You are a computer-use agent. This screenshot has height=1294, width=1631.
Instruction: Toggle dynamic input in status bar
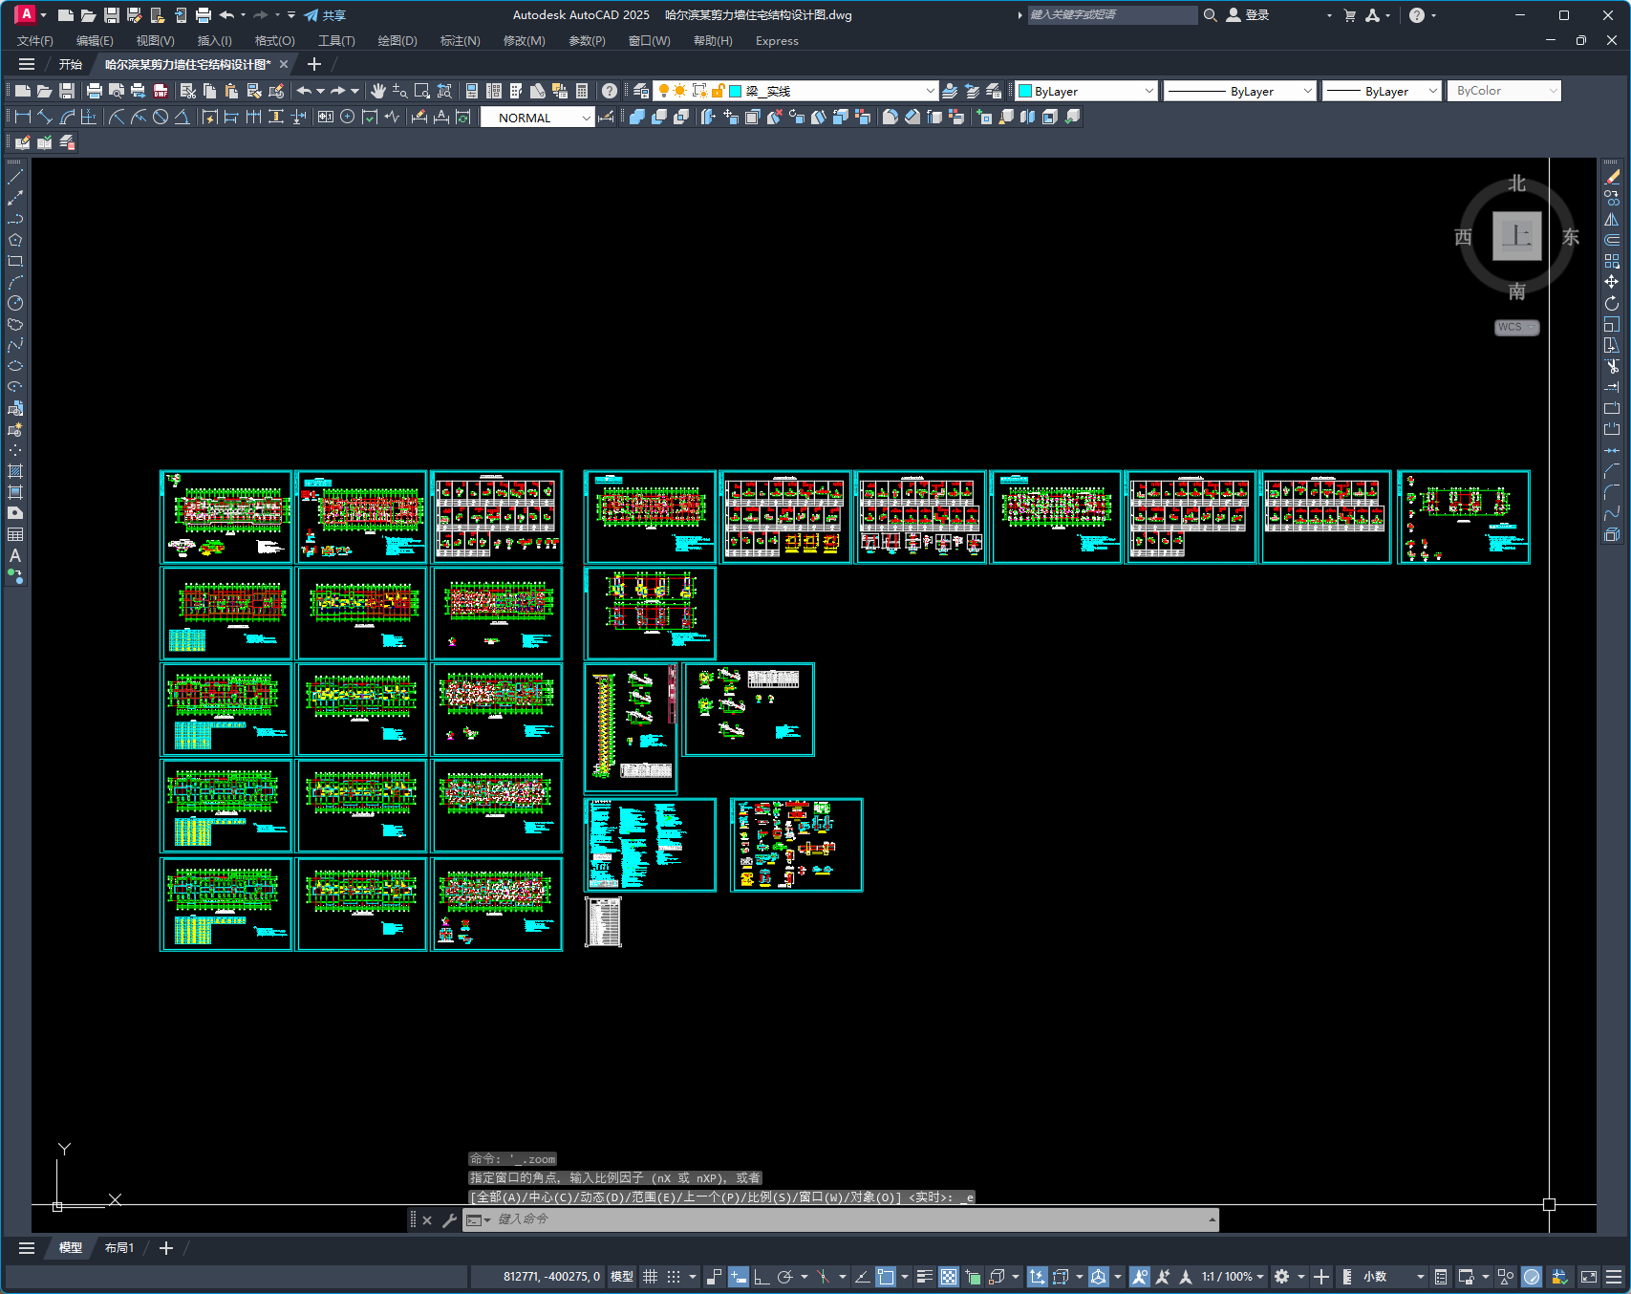[739, 1277]
